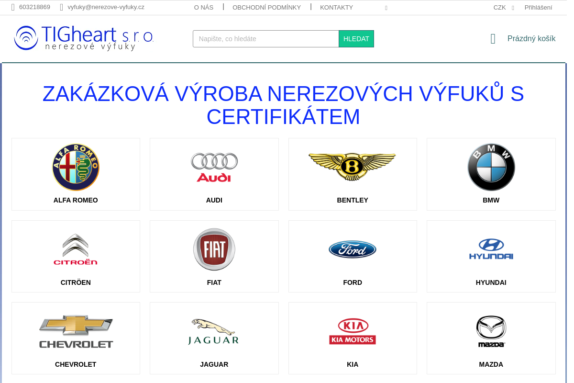Image resolution: width=574 pixels, height=383 pixels.
Task: Open the O NÁS menu item
Action: 204,7
